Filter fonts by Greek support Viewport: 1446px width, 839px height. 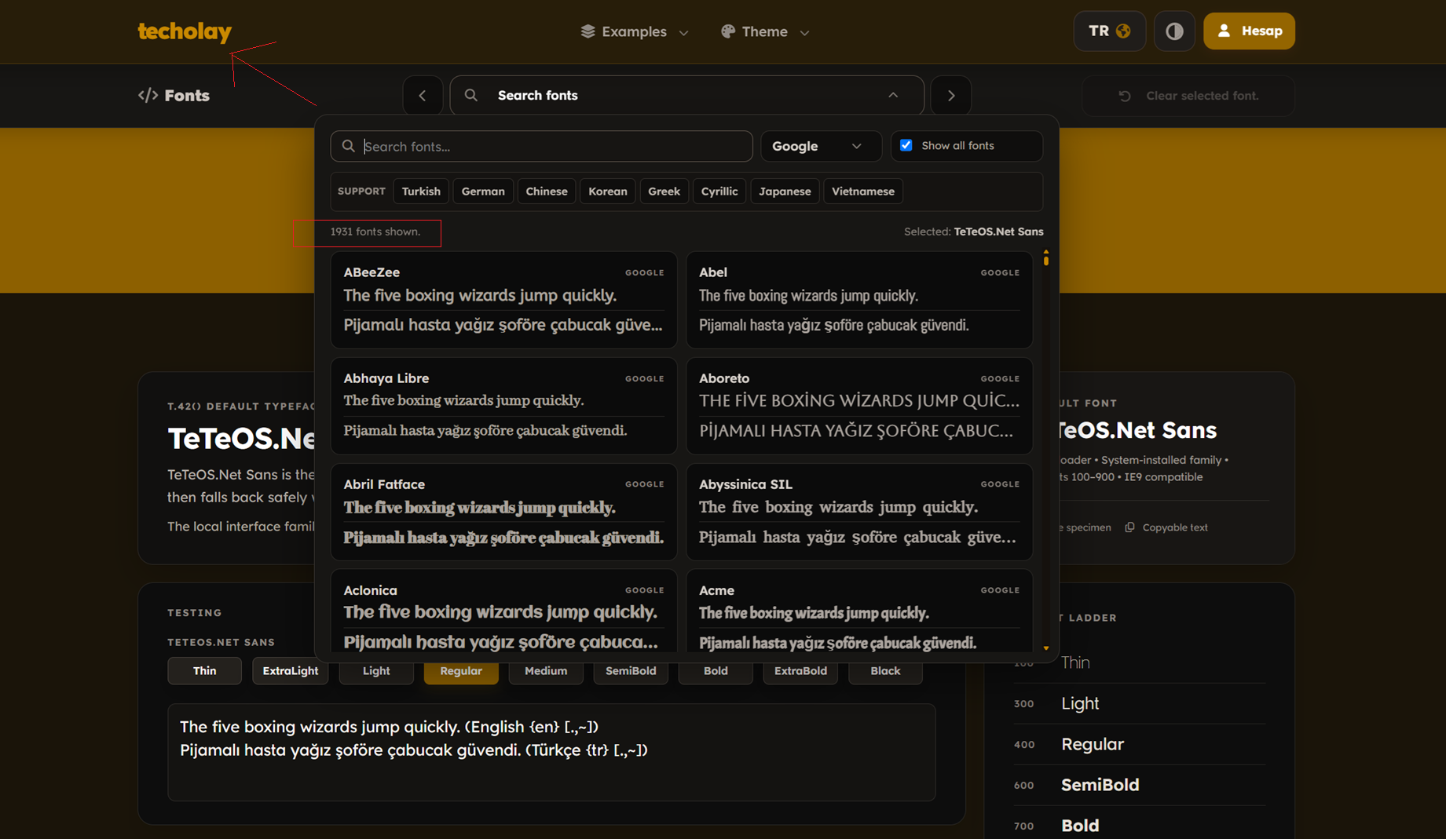[x=664, y=192]
